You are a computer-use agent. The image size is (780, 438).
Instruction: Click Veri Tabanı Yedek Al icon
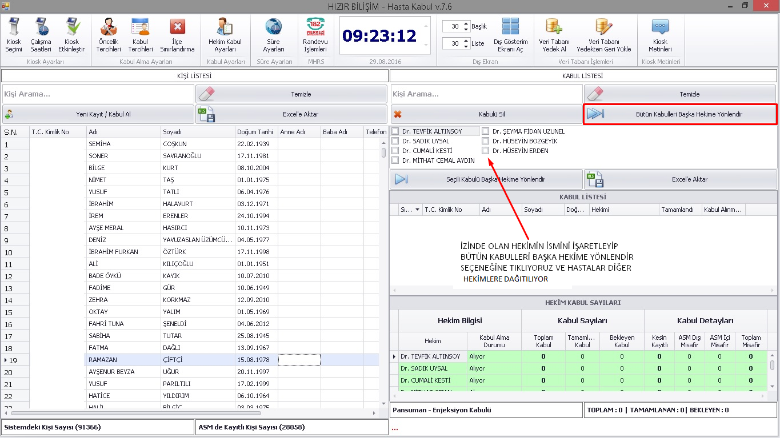point(554,35)
